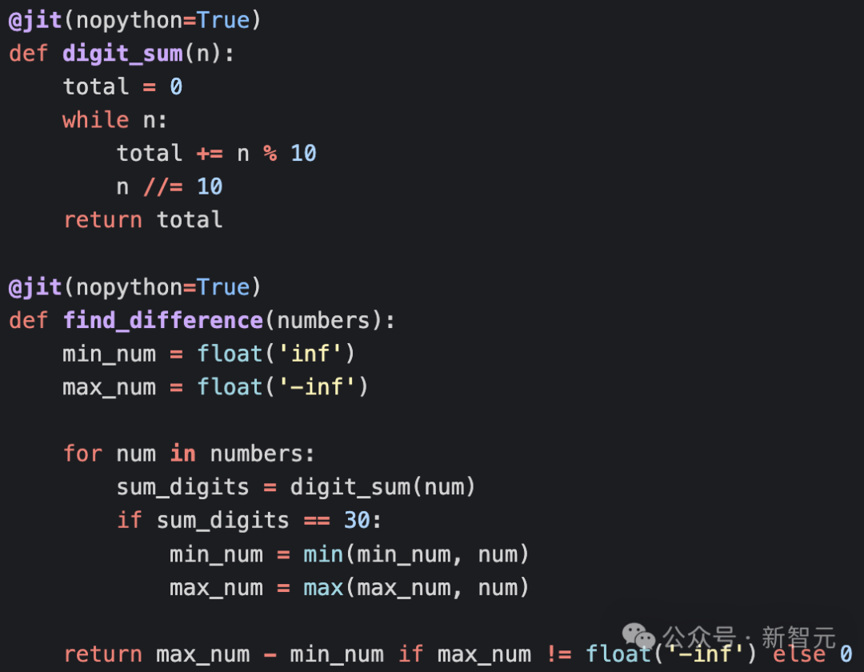Click the 'return total' statement
The image size is (864, 672).
click(x=143, y=220)
